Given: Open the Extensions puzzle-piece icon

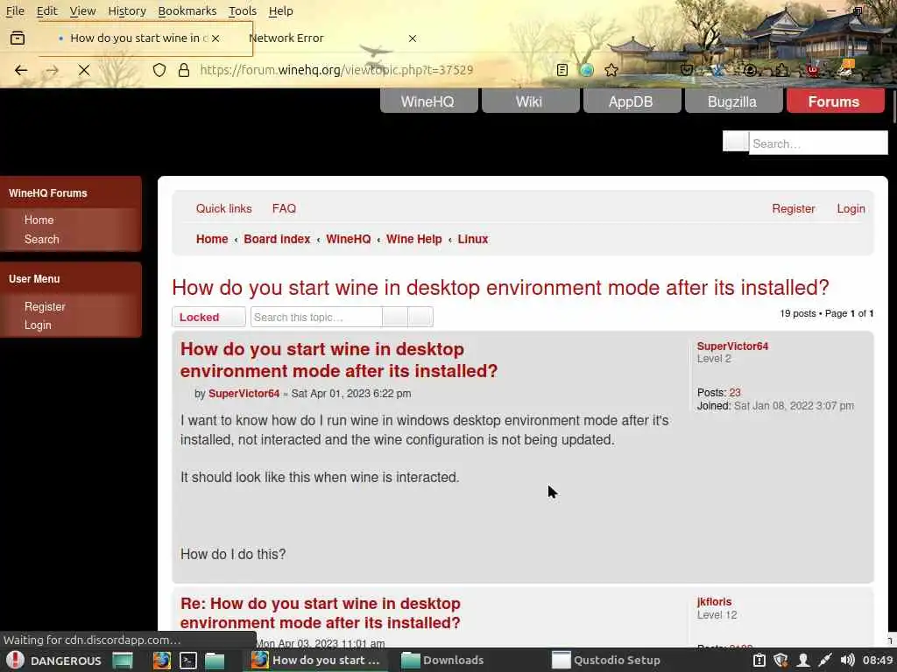Looking at the screenshot, I should [x=782, y=70].
